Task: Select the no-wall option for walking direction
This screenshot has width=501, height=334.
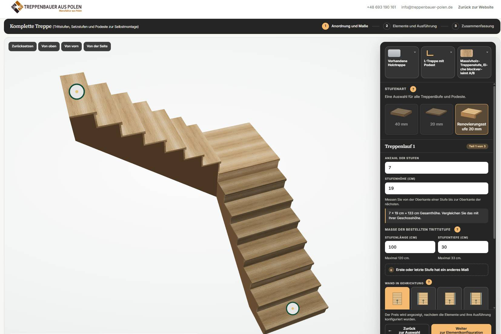Action: point(397,299)
